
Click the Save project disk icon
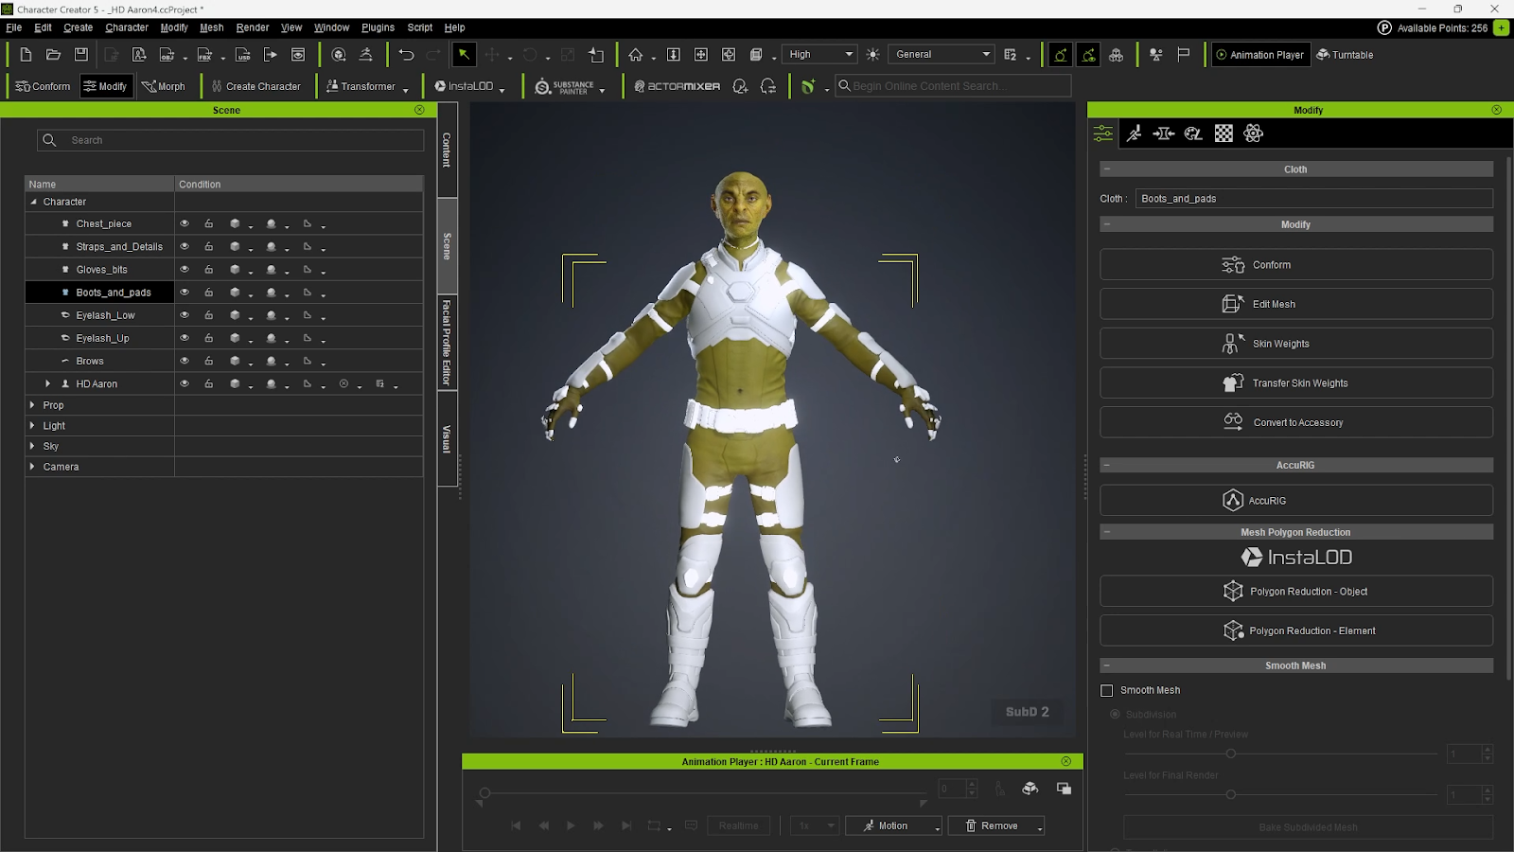pyautogui.click(x=81, y=55)
